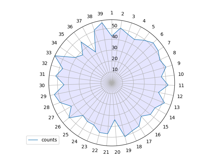Select angular axis label 9
218x164 pixels.
179,63
